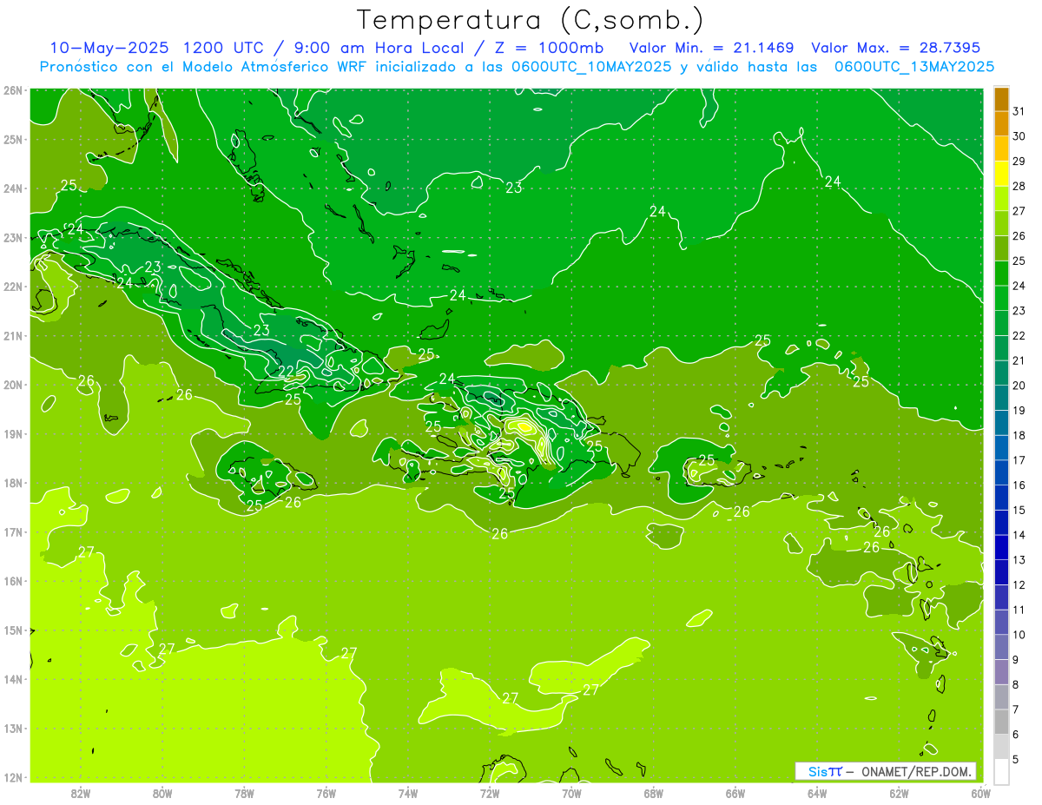Click the 18N latitude label
Image resolution: width=1042 pixels, height=805 pixels.
pyautogui.click(x=13, y=483)
